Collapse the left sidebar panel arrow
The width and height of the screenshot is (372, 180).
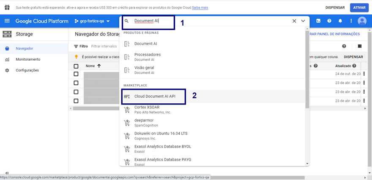click(x=7, y=173)
